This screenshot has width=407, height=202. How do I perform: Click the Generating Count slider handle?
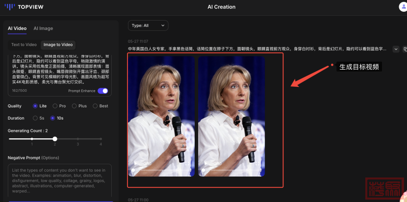55,139
